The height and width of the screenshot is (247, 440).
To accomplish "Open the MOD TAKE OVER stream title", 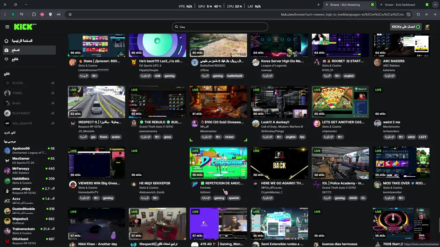I will click(404, 183).
